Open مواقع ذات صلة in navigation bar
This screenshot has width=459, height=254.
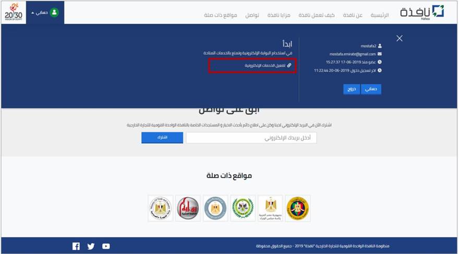click(221, 15)
